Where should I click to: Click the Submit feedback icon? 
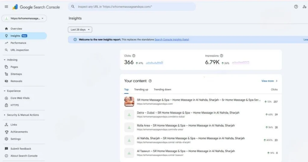click(x=6, y=149)
